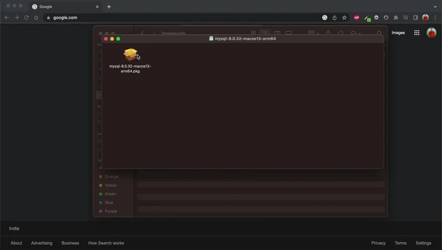This screenshot has width=442, height=250.
Task: Select the mysql-8.0.32-macos13-arm64.pkg file name label
Action: point(130,69)
